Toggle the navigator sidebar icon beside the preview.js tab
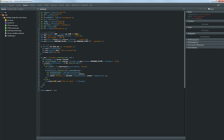 (38, 9)
